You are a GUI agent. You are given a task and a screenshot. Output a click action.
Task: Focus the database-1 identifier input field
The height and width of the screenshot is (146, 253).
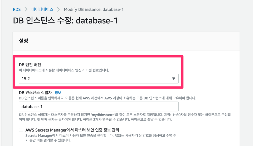[x=99, y=106]
